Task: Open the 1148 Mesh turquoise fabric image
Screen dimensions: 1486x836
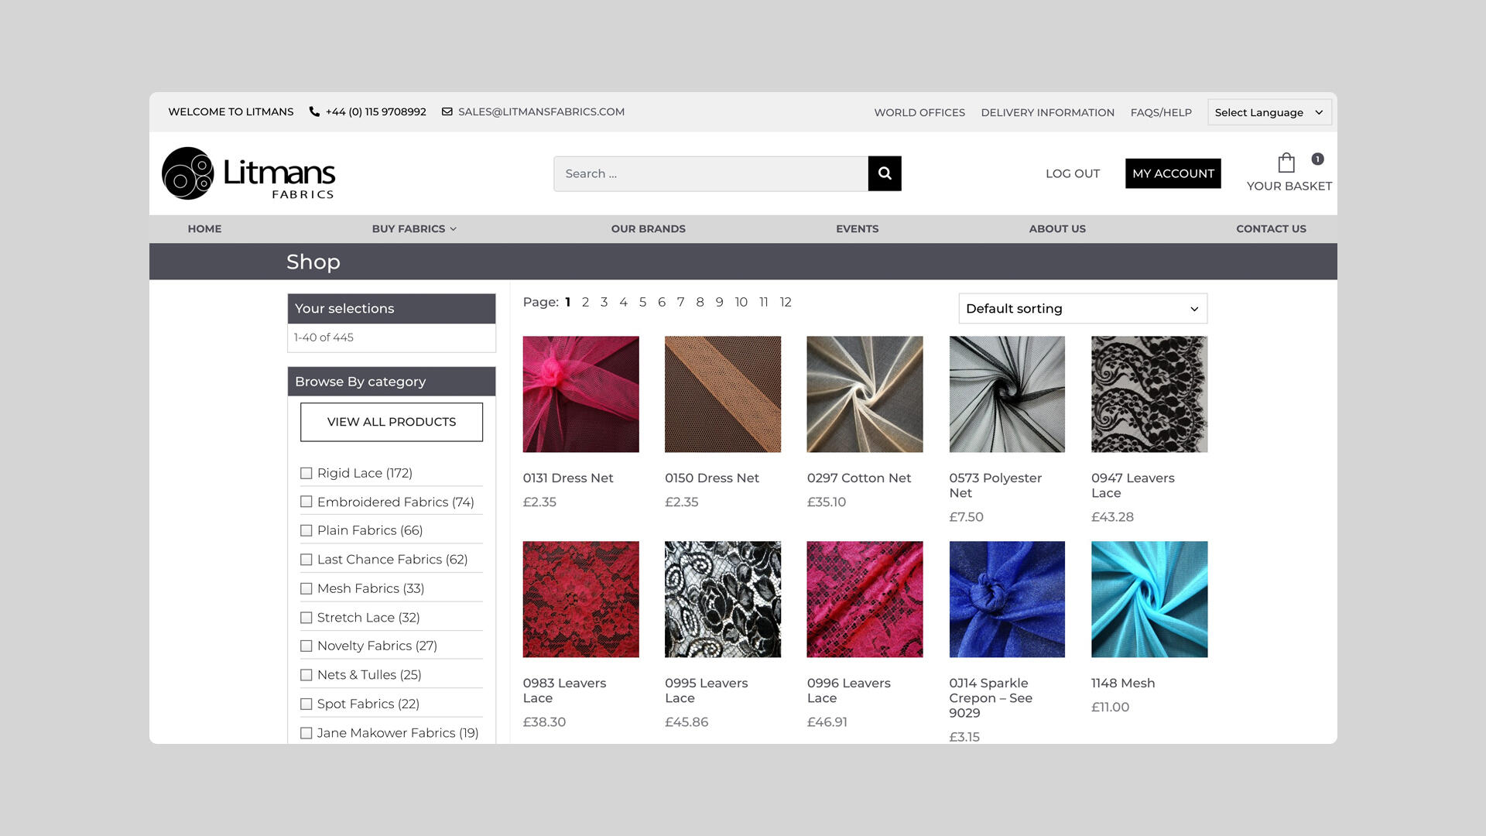Action: pos(1149,599)
